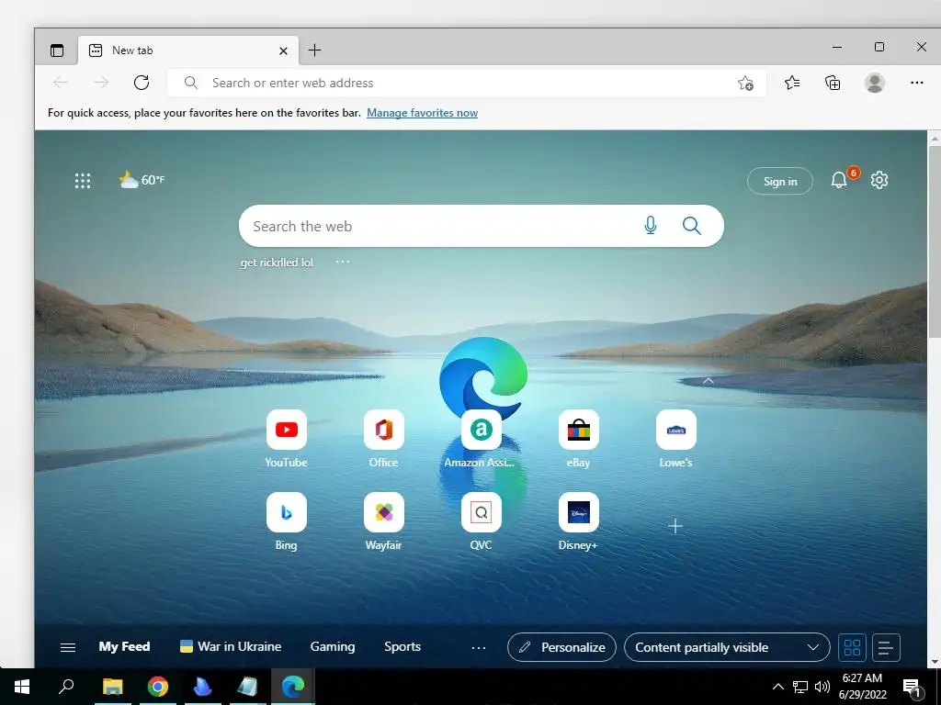Open the Collections icon
This screenshot has width=941, height=705.
pos(833,83)
